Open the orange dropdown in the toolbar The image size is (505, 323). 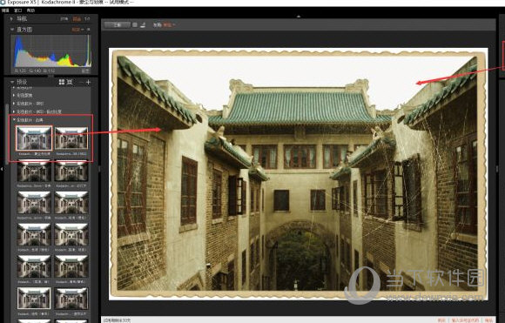[x=169, y=24]
